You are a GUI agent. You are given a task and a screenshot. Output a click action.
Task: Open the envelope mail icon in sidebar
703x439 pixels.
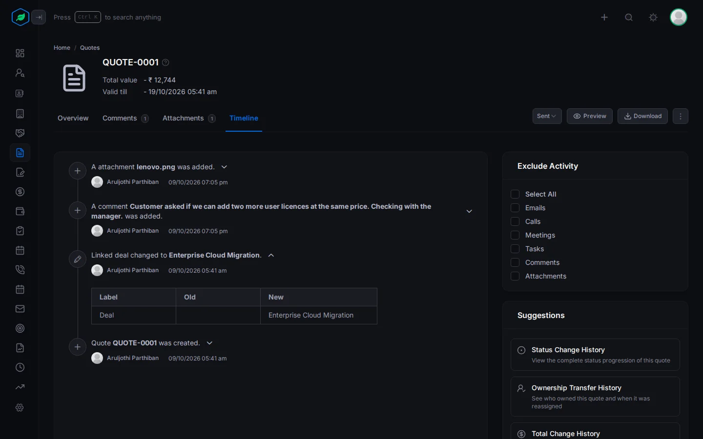pyautogui.click(x=20, y=309)
